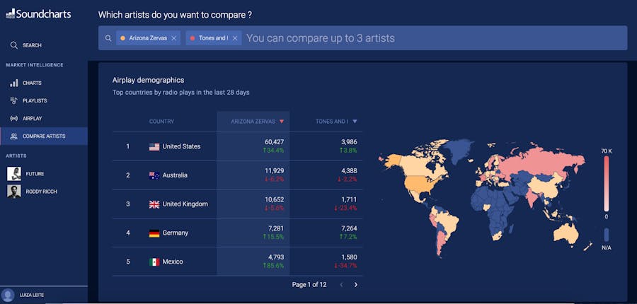Screen dimensions: 637x304
Task: Select the Mexico row name
Action: [173, 262]
